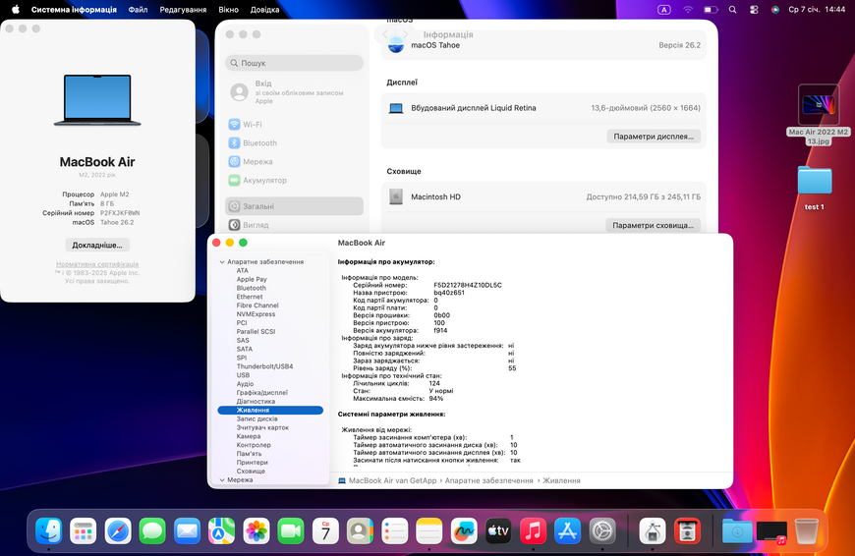855x556 pixels.
Task: Open Нормативна сертифікація link
Action: click(97, 264)
